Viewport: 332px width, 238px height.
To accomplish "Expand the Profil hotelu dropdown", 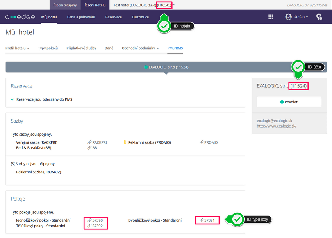I will point(18,48).
